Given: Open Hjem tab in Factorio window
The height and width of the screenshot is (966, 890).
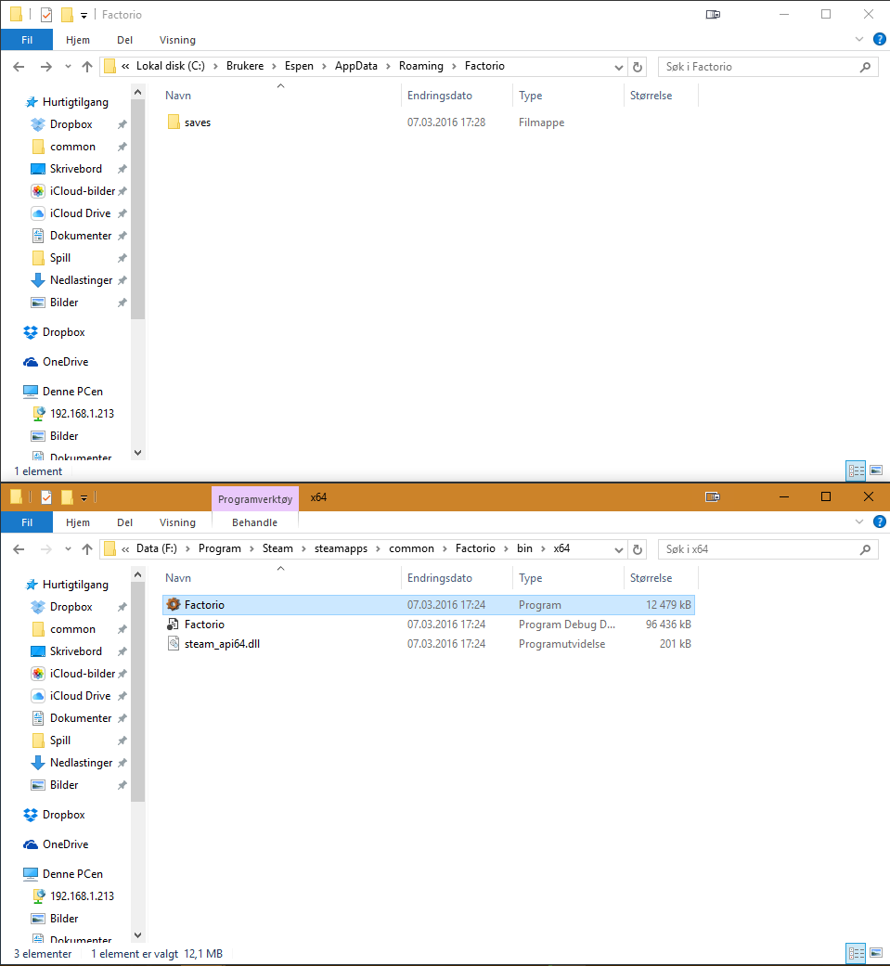Looking at the screenshot, I should tap(78, 40).
